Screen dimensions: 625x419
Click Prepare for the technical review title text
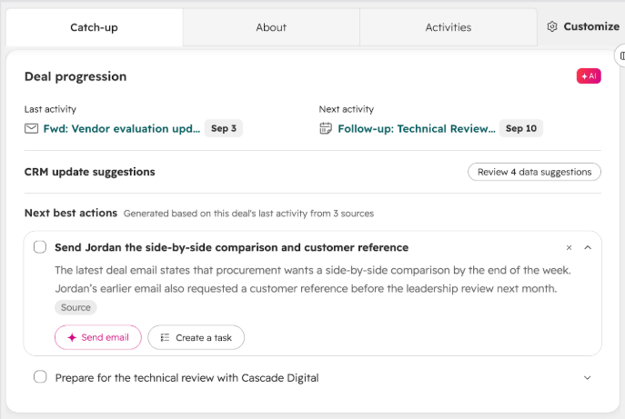pos(186,377)
